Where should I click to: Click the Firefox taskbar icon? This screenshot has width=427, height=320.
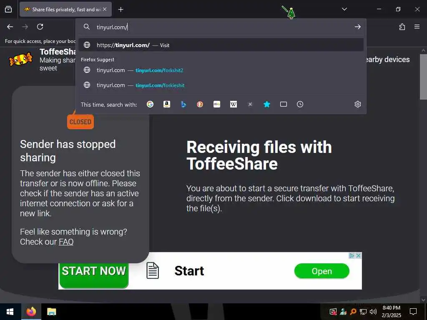[31, 312]
